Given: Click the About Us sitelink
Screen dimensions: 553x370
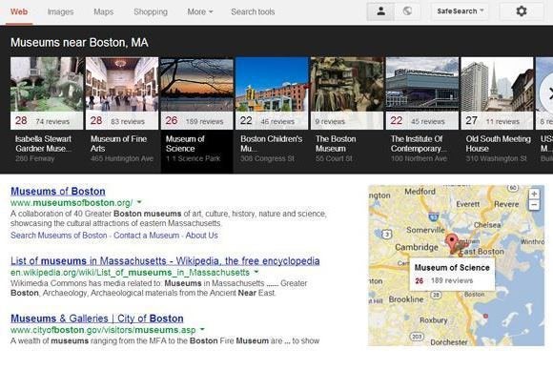Looking at the screenshot, I should pyautogui.click(x=202, y=236).
